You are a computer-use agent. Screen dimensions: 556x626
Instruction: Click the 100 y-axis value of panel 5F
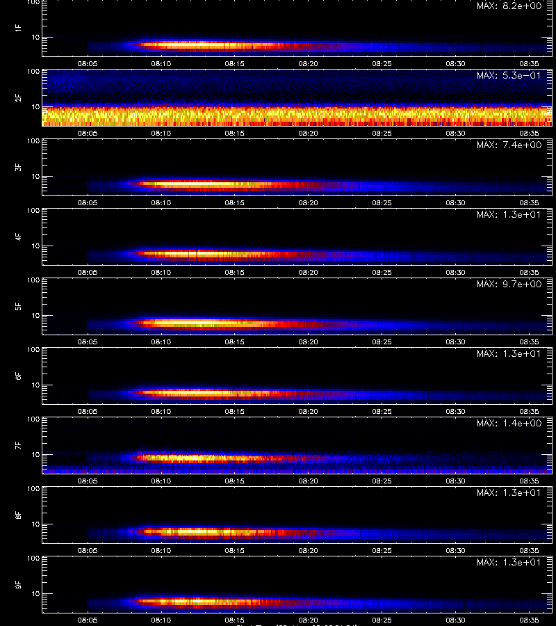[x=33, y=280]
